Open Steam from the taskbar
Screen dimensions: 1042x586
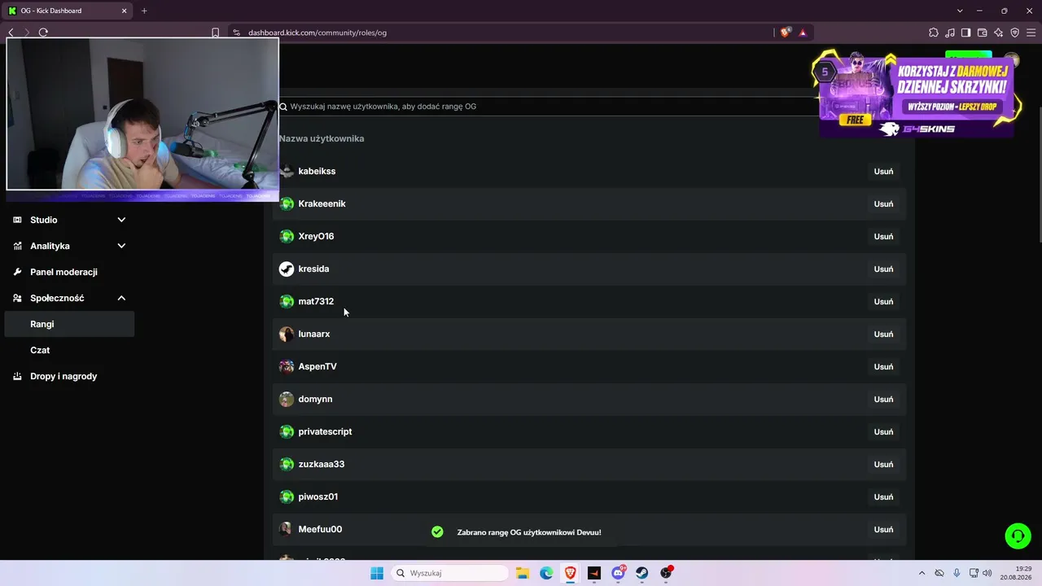(x=642, y=573)
